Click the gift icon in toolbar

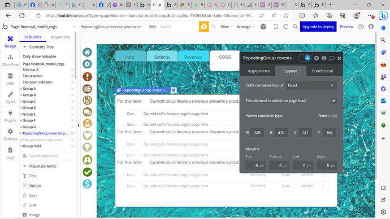point(203,27)
